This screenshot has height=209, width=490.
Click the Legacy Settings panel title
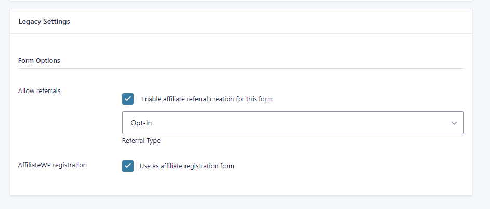pos(44,22)
